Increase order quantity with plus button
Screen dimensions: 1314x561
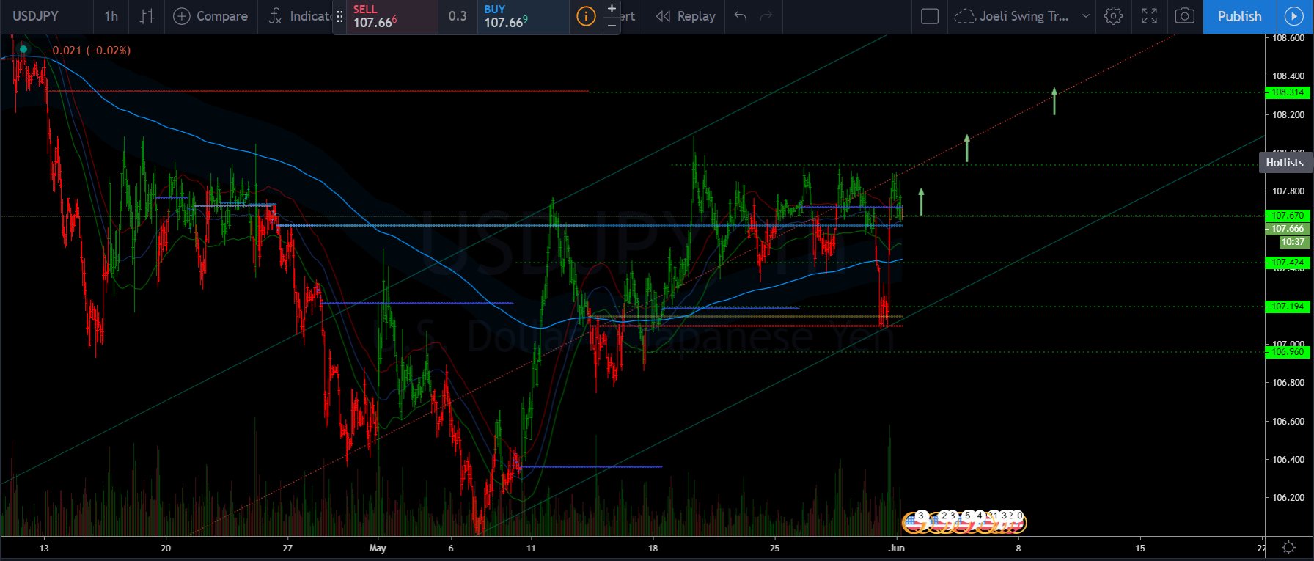(612, 9)
